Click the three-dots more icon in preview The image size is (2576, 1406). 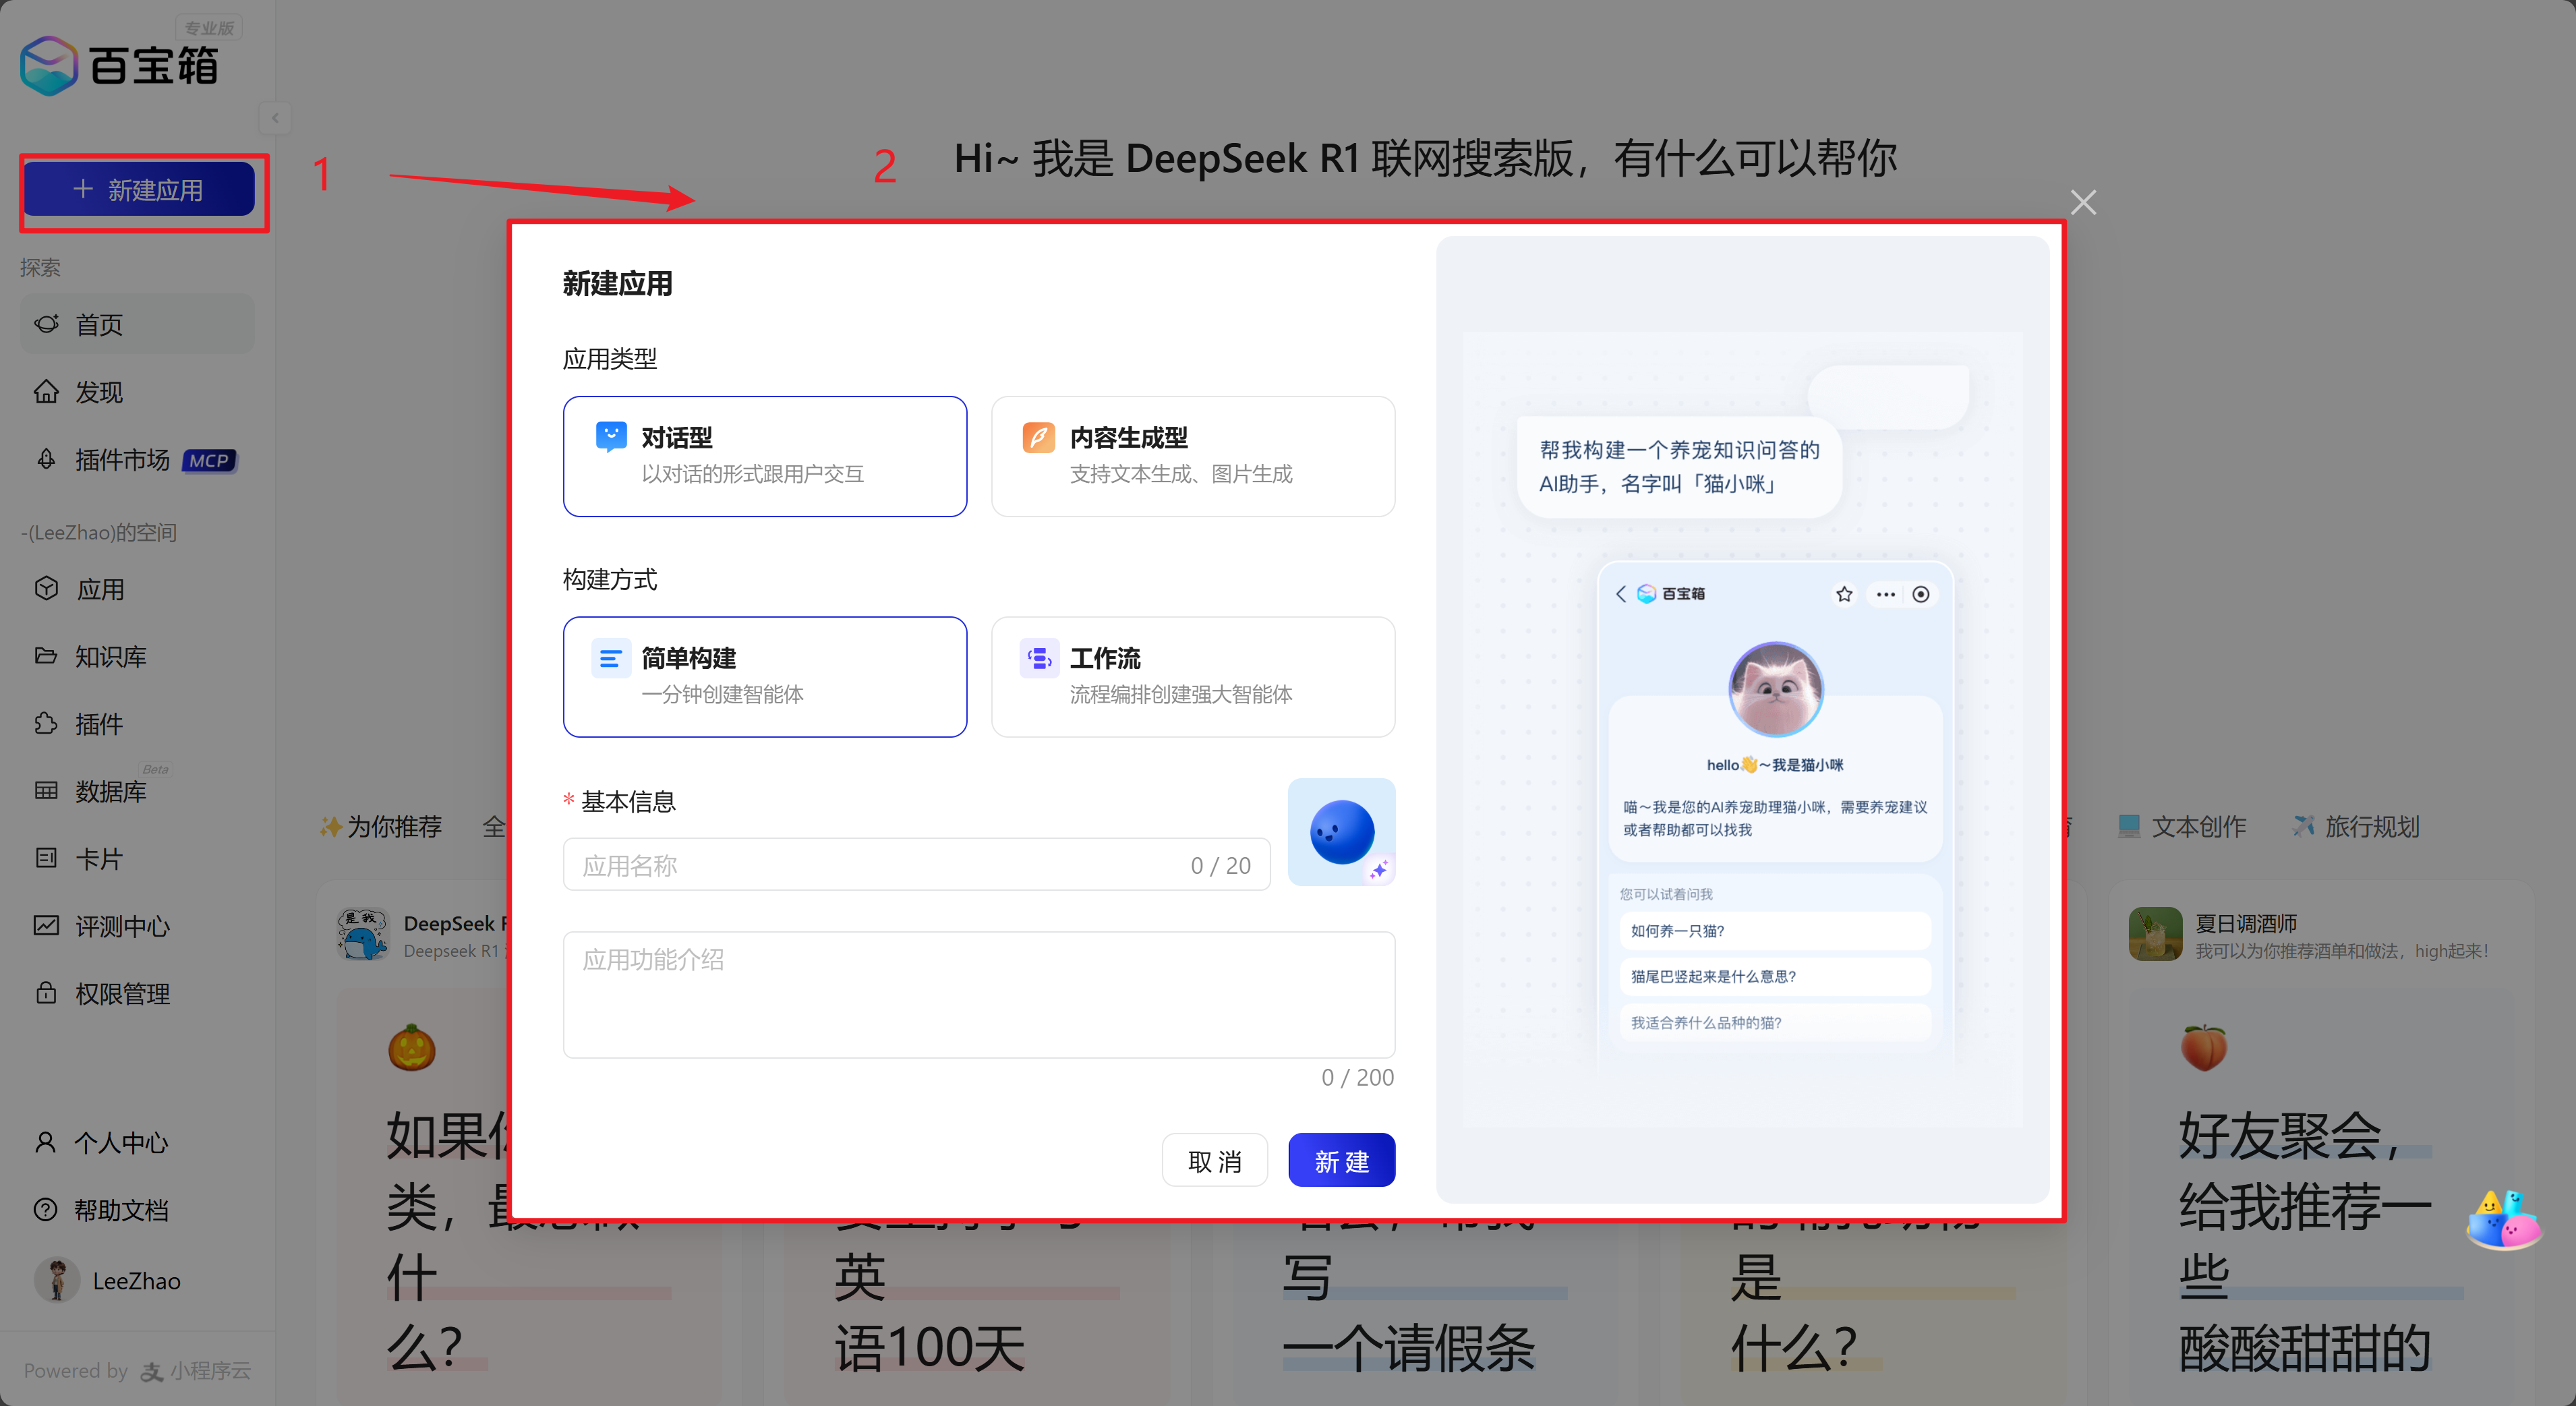tap(1885, 594)
